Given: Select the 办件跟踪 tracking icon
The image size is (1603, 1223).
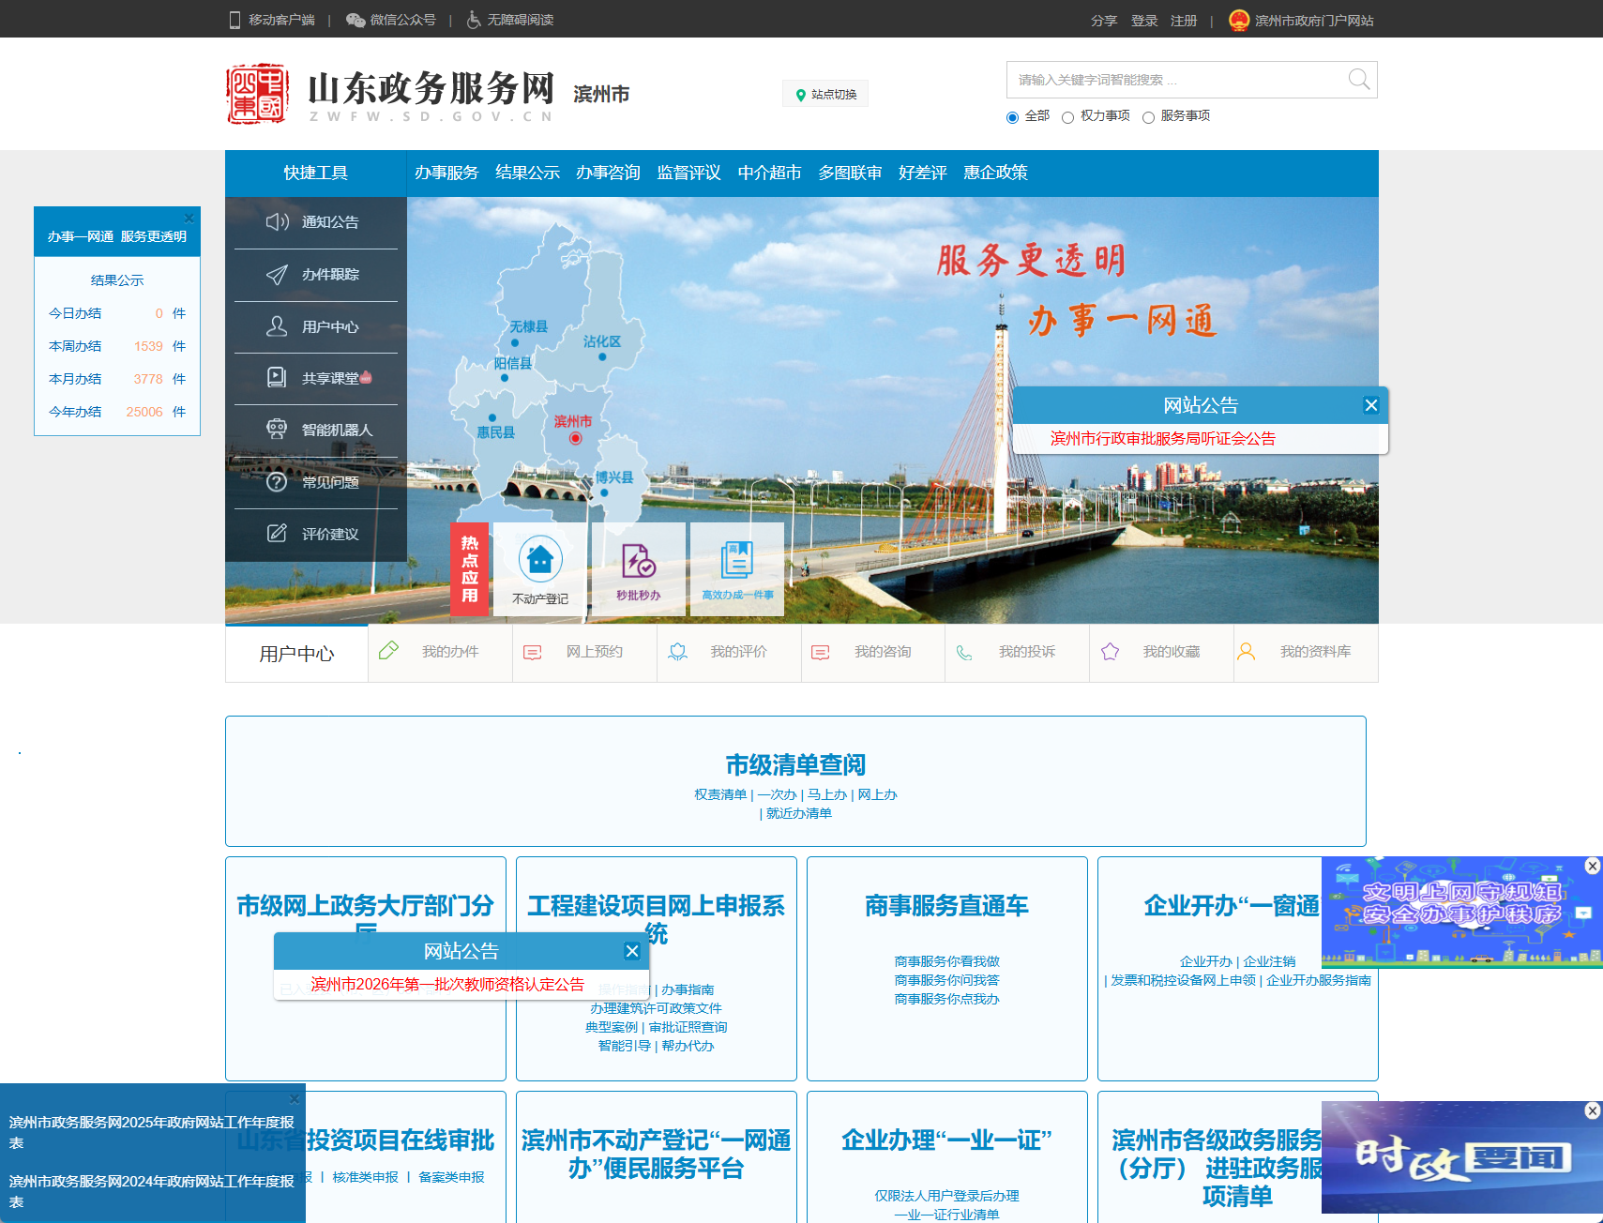Looking at the screenshot, I should (x=277, y=274).
